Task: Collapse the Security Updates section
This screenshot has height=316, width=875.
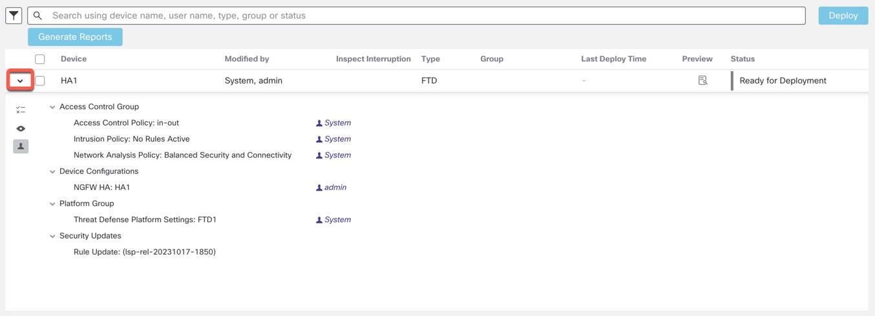Action: click(52, 237)
